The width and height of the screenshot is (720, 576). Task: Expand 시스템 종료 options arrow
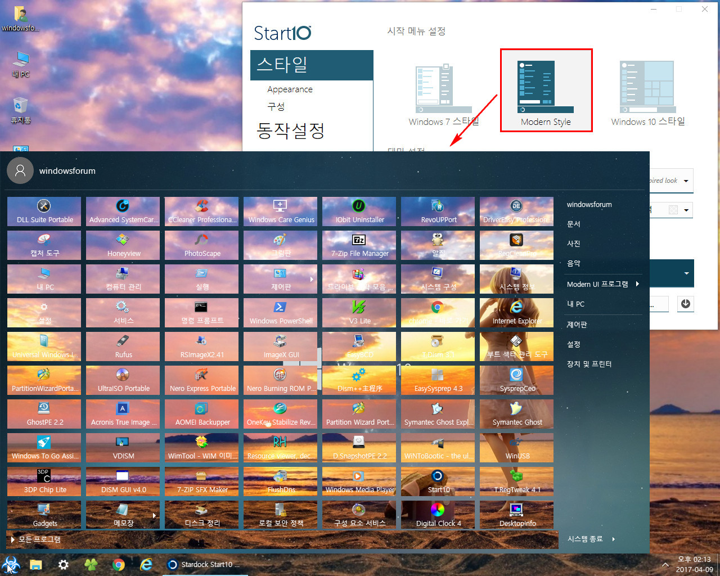tap(614, 539)
